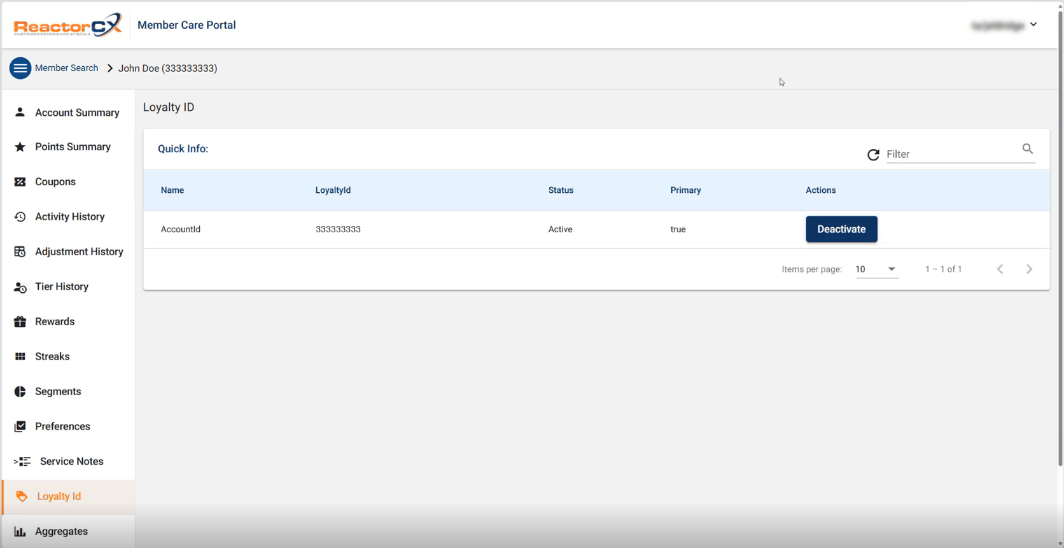Image resolution: width=1064 pixels, height=548 pixels.
Task: Click the hamburger menu icon
Action: tap(20, 68)
